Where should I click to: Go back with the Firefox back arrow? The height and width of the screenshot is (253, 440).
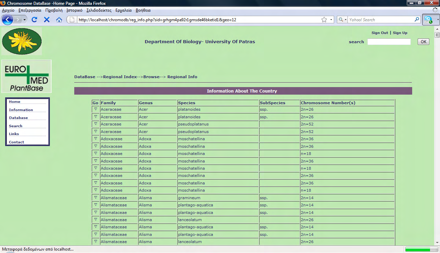[x=7, y=20]
